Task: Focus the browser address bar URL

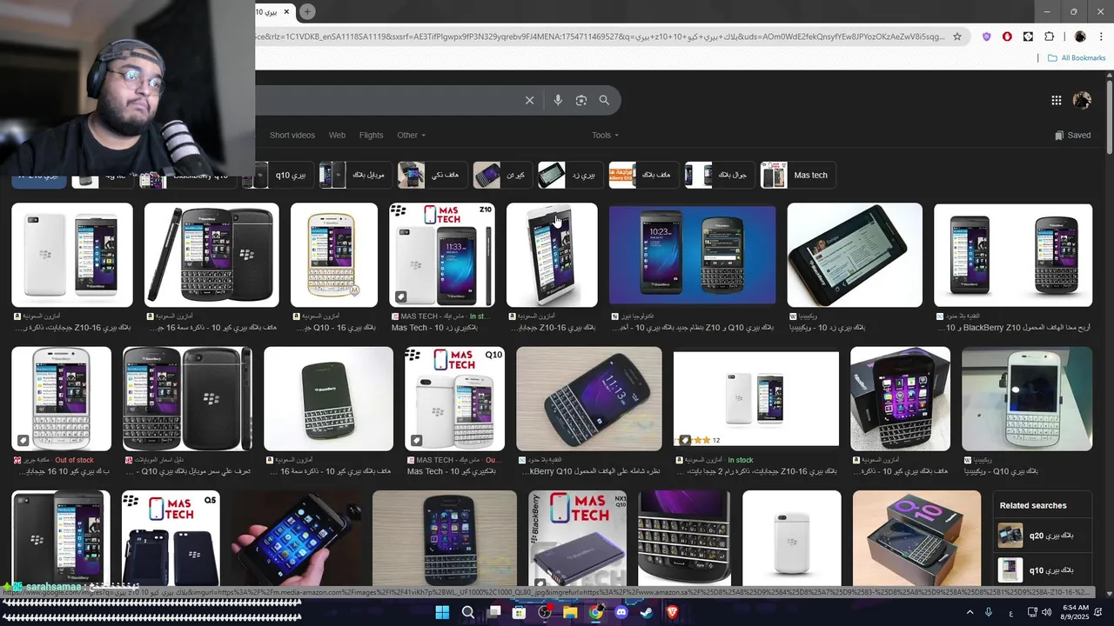Action: coord(600,37)
